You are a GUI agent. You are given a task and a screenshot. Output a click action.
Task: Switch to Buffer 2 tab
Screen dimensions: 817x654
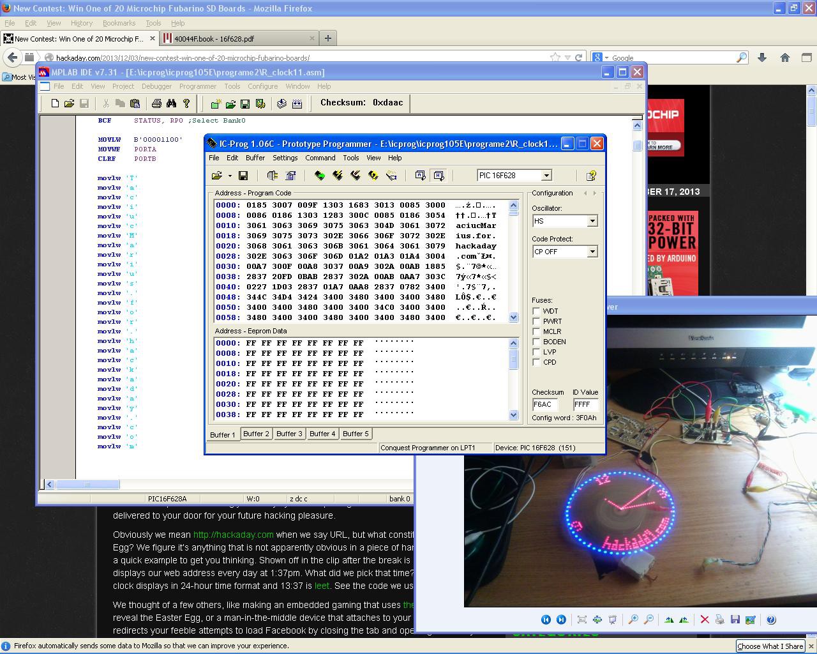(256, 434)
